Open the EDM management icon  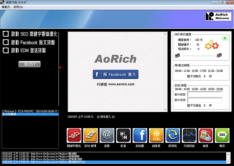click(x=90, y=135)
